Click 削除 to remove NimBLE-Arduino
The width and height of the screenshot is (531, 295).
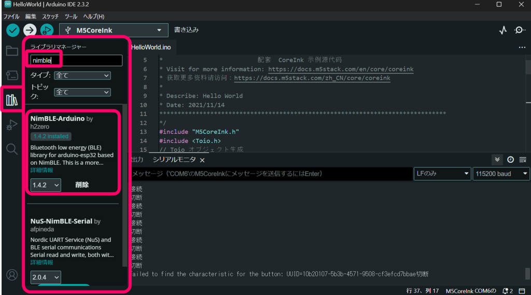[81, 185]
